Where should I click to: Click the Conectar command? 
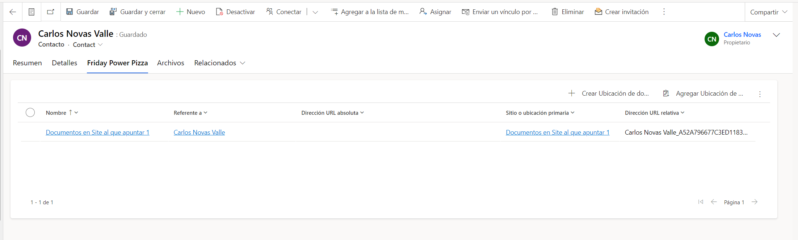[x=284, y=12]
